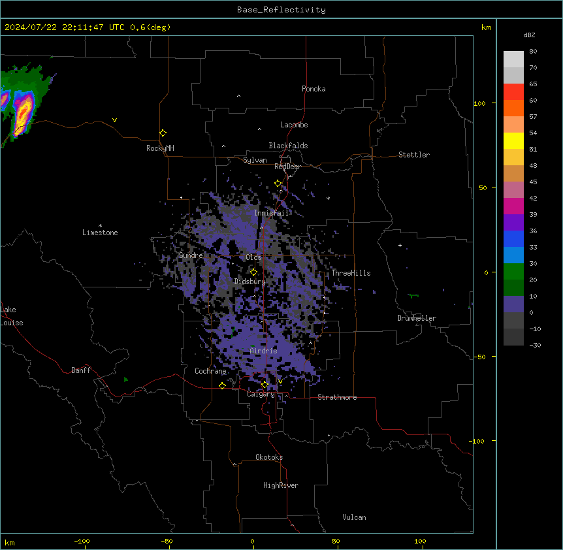Click the RedDeer city label
The height and width of the screenshot is (550, 563).
click(287, 167)
